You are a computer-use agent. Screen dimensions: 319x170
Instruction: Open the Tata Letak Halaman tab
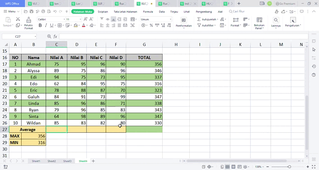coord(125,12)
